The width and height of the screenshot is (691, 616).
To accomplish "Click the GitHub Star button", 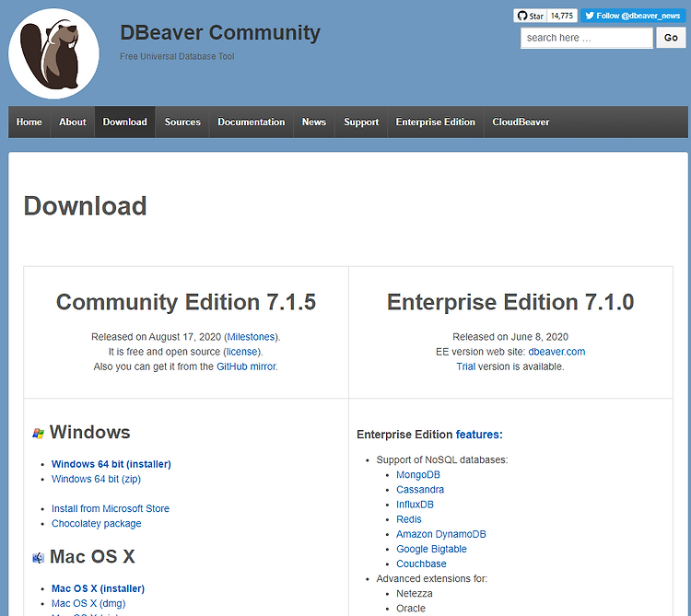I will point(530,16).
